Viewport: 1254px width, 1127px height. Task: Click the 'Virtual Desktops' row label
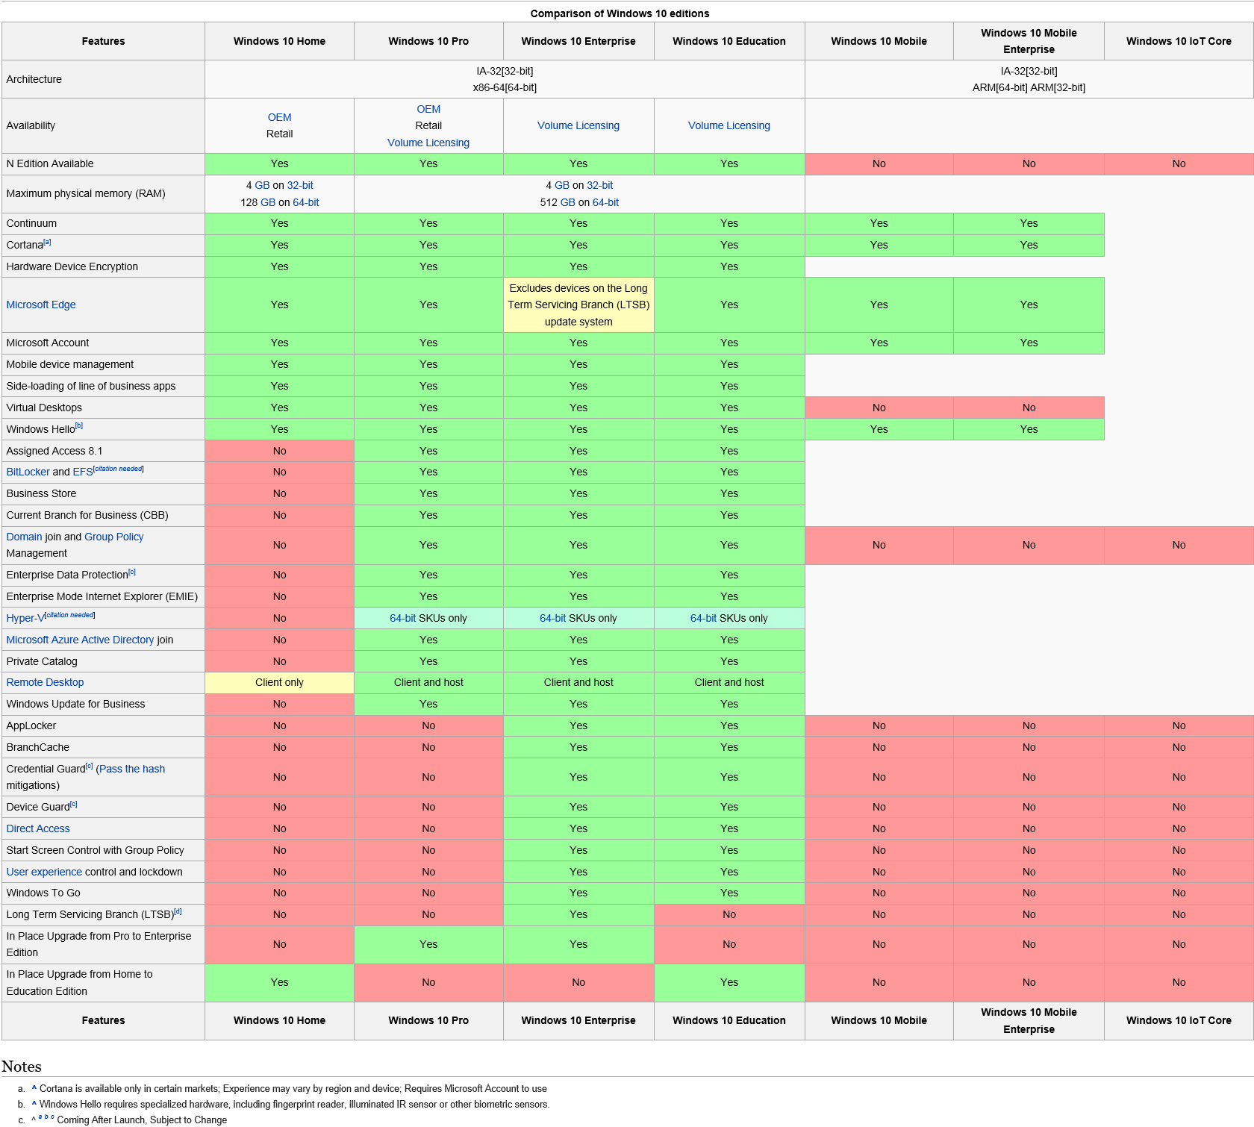point(44,408)
